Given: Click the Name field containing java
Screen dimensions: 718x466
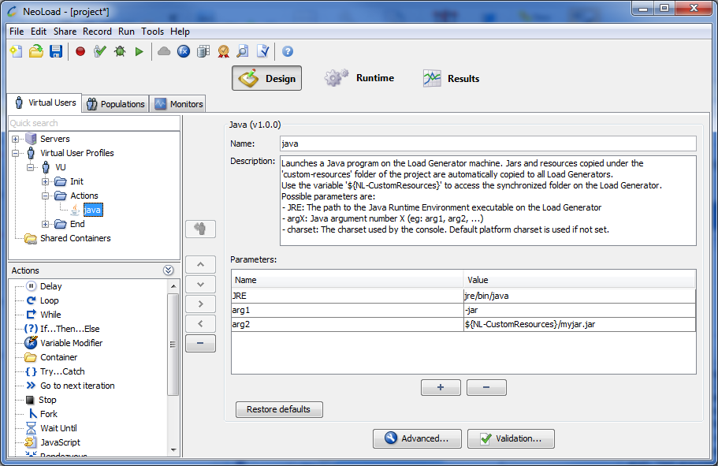Looking at the screenshot, I should pos(488,144).
